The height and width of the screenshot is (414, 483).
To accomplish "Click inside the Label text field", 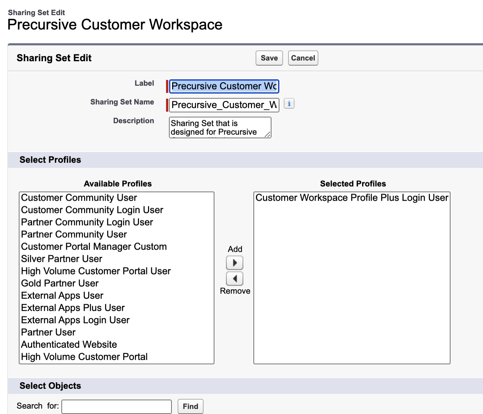I will coord(224,86).
